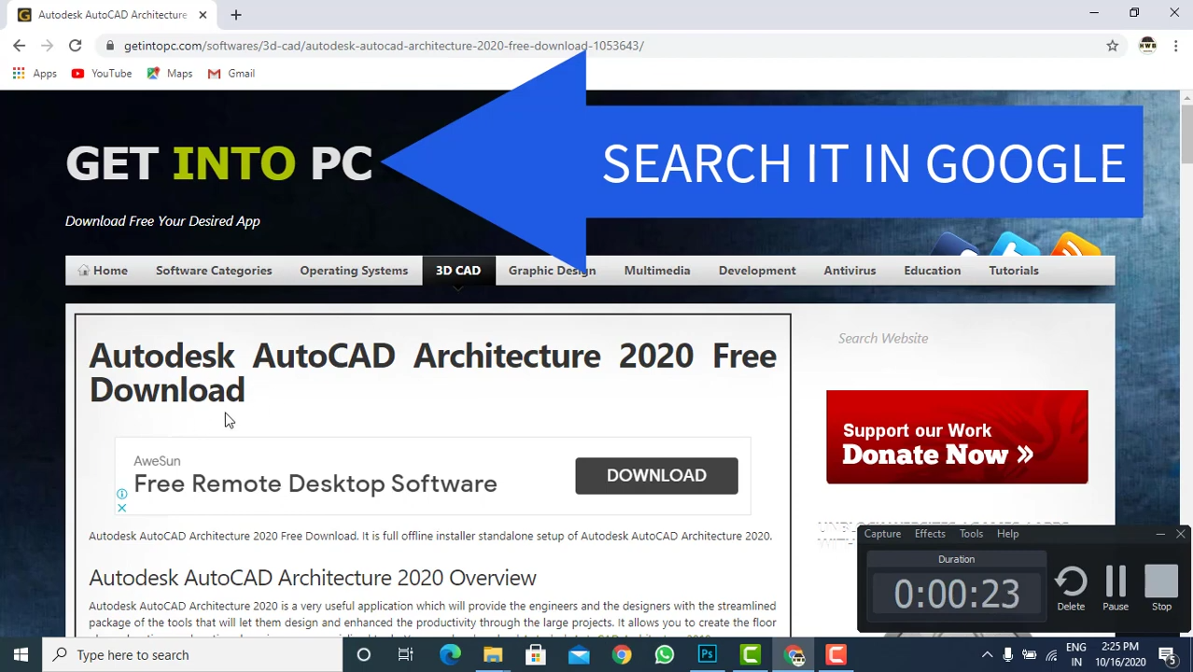1193x672 pixels.
Task: Click the Donate Now banner
Action: [x=957, y=437]
